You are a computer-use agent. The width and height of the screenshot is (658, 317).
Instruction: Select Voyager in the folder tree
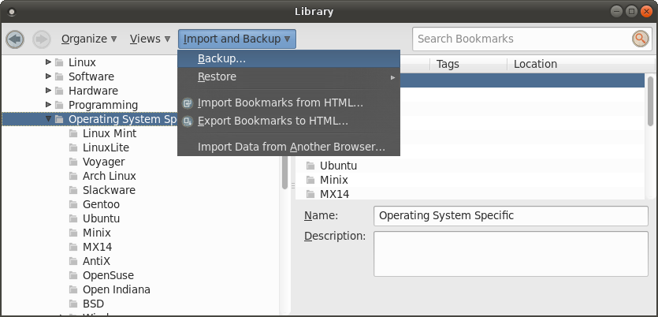click(104, 162)
